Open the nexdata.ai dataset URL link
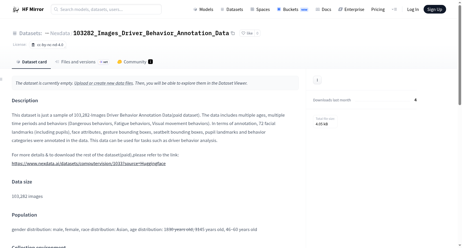 click(x=89, y=163)
